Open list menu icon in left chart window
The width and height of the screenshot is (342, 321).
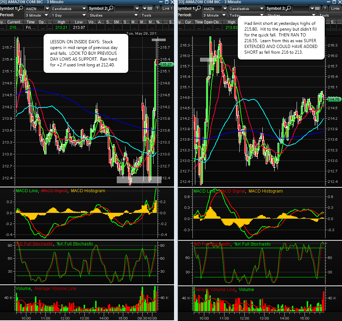(x=147, y=9)
